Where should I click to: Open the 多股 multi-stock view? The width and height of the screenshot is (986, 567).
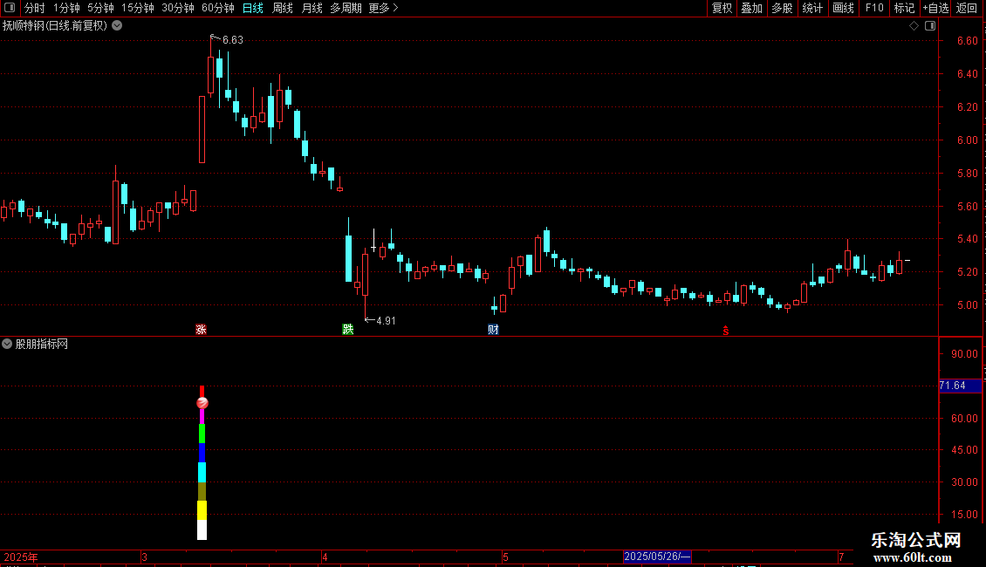783,8
